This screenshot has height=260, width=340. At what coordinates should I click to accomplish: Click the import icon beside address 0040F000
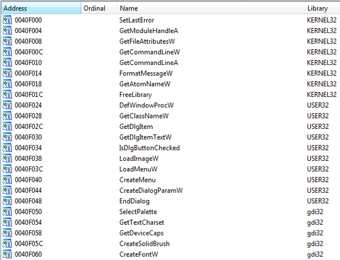(7, 20)
